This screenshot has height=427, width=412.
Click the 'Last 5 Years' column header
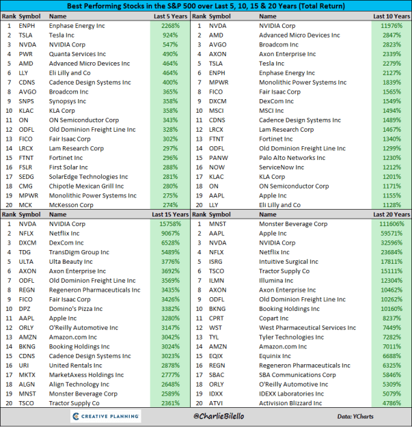[170, 16]
